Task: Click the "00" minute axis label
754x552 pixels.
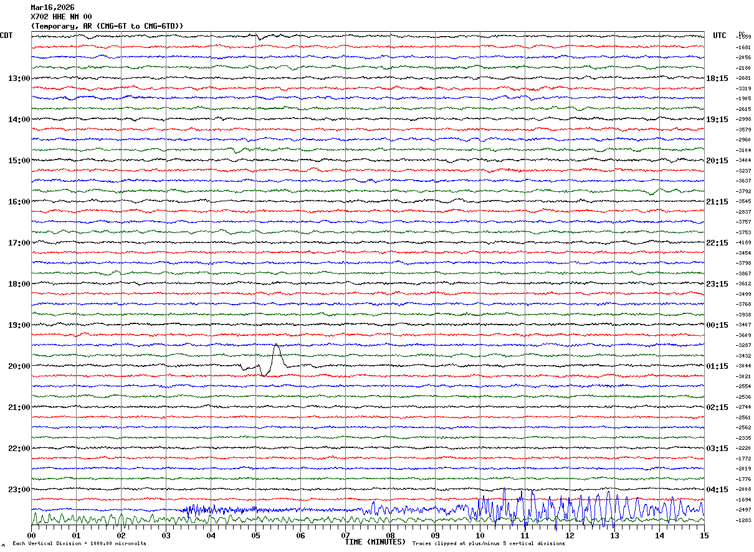Action: (x=32, y=536)
